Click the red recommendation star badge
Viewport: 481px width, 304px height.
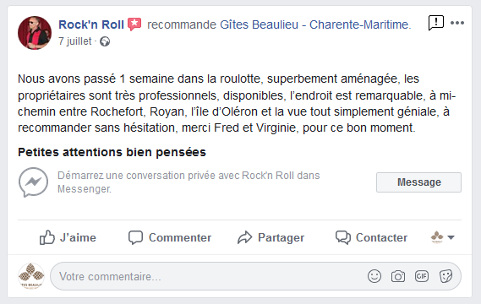(134, 24)
